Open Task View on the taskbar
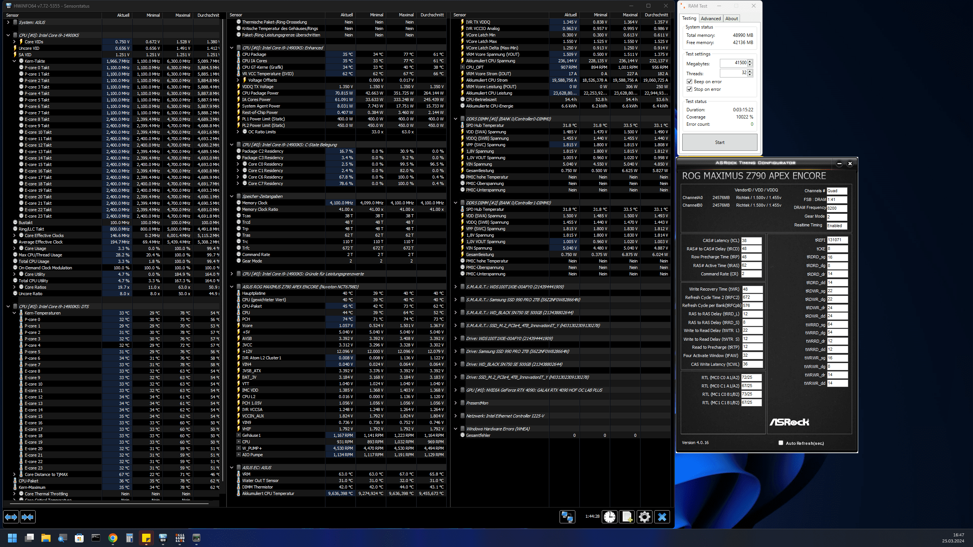This screenshot has width=973, height=547. (29, 538)
